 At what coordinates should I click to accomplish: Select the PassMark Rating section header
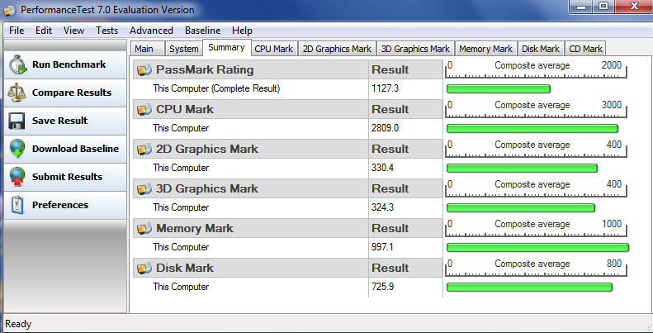click(x=251, y=69)
